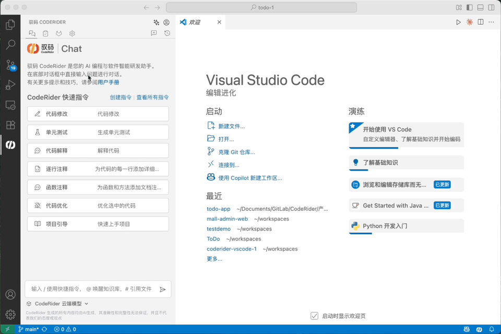Open the editor actions ellipsis menu

tap(491, 22)
